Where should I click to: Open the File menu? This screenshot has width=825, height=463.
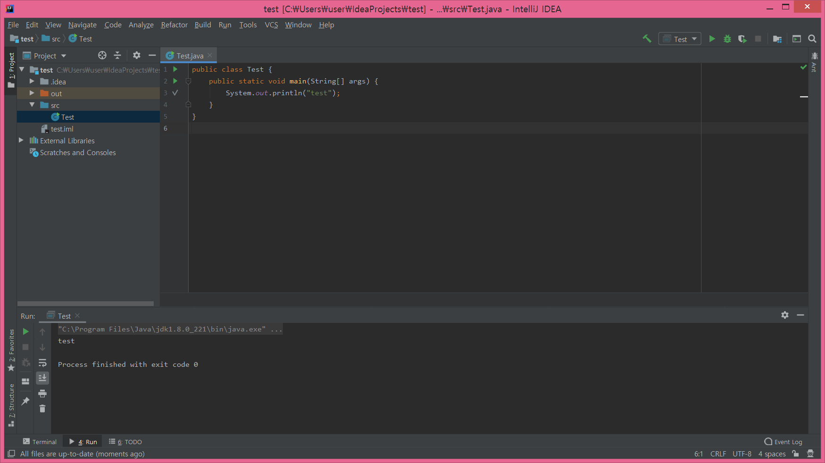pyautogui.click(x=13, y=25)
